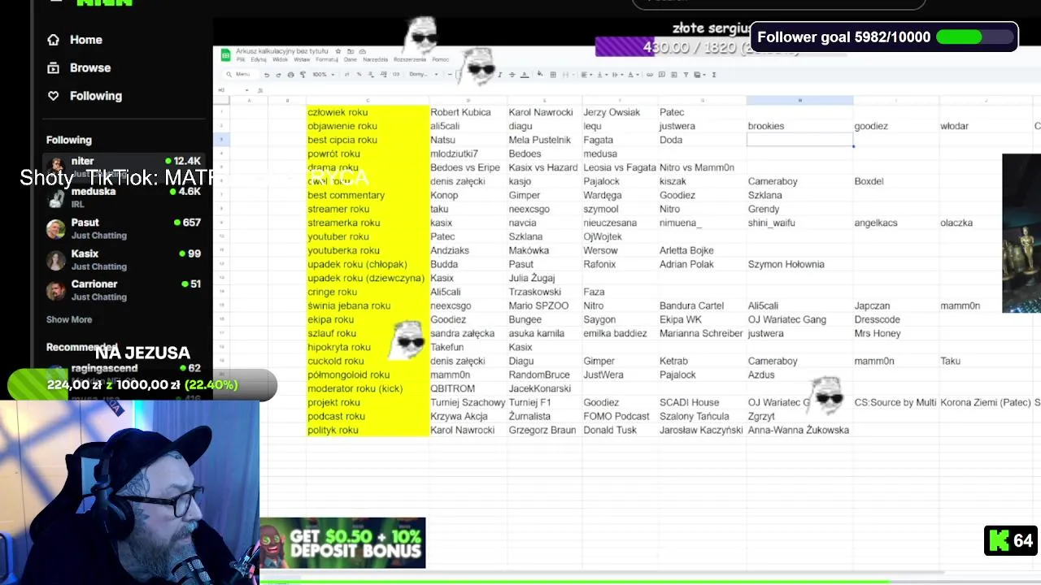1041x585 pixels.
Task: Click the Merge cells icon
Action: coord(565,75)
